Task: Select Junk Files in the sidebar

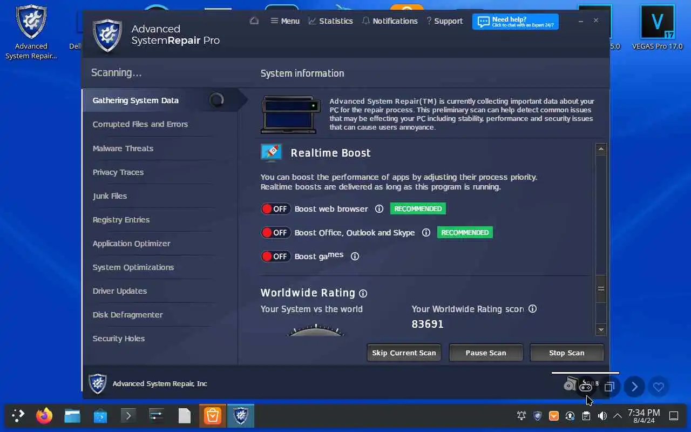Action: coord(110,196)
